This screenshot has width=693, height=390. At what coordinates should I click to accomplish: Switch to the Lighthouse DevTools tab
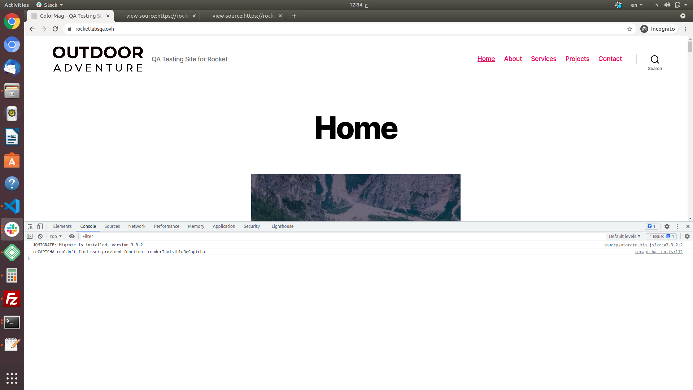(x=282, y=226)
